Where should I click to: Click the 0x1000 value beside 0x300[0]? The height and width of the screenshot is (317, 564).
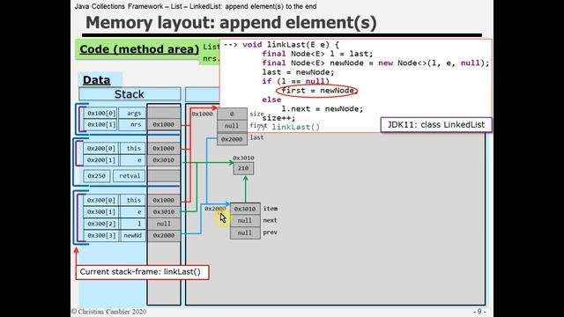164,200
